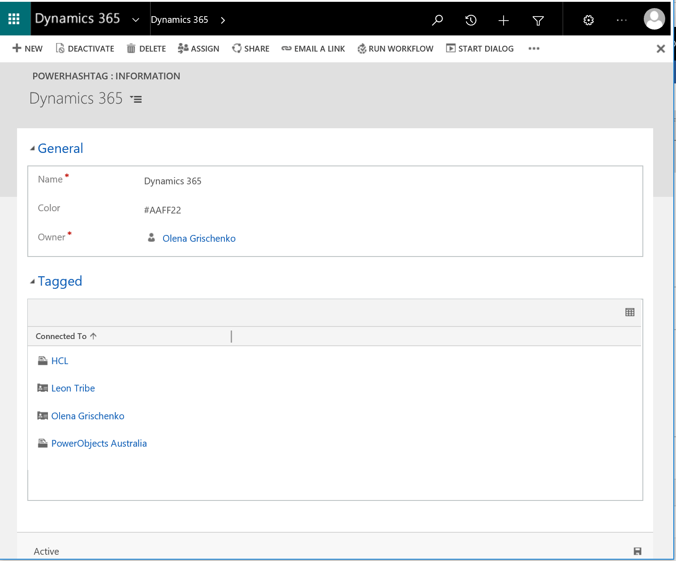This screenshot has height=561, width=676.
Task: Open the app launcher waffle icon
Action: coord(14,19)
